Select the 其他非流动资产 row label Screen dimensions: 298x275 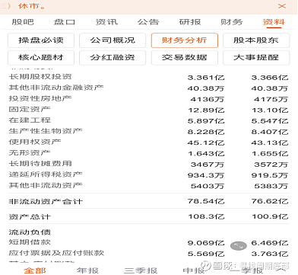(x=46, y=185)
